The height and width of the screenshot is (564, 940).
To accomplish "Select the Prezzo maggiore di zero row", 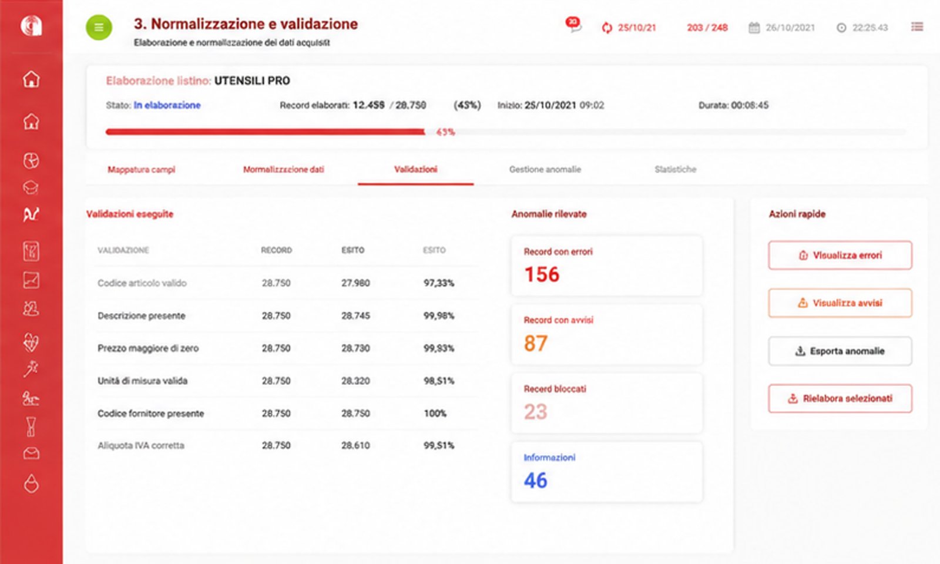I will click(x=286, y=348).
